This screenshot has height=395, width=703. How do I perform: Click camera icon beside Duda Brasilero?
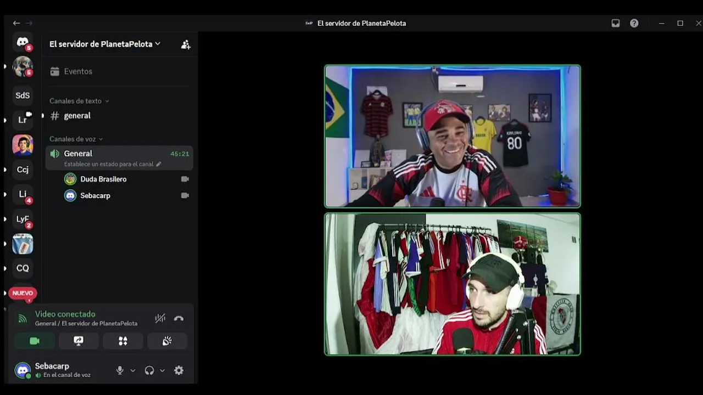point(185,179)
